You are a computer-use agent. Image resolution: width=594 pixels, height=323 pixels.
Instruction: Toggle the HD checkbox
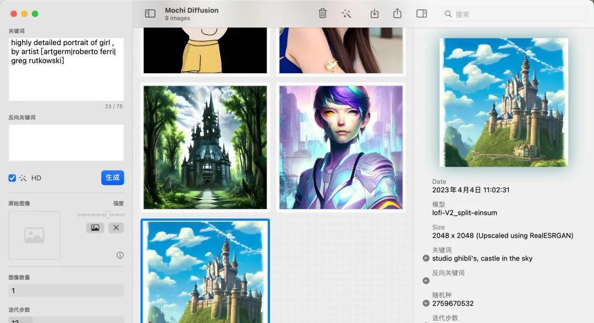12,178
